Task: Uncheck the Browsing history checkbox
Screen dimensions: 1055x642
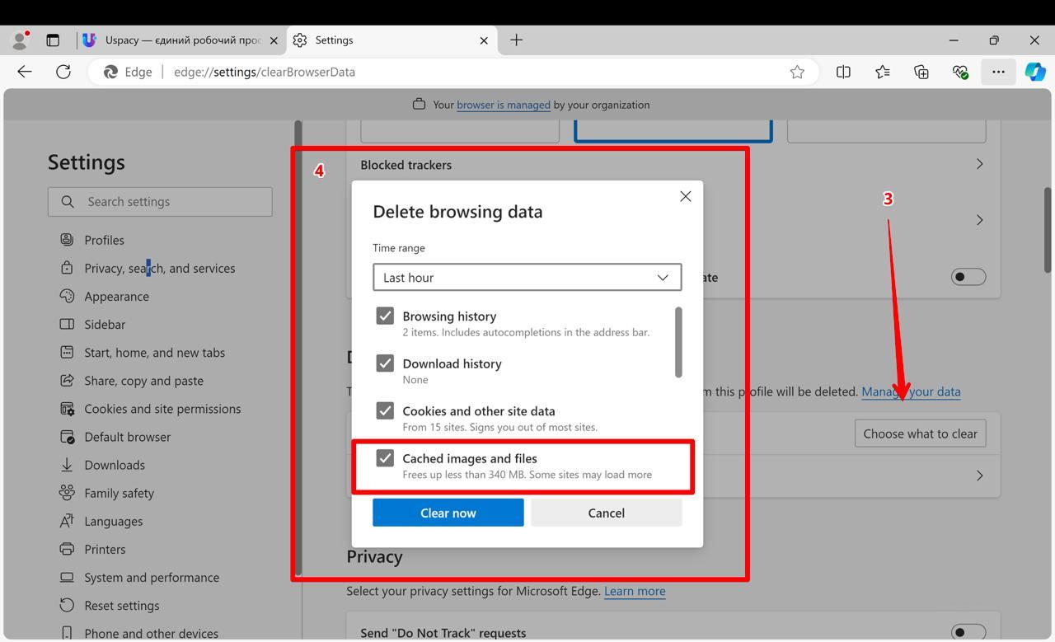Action: 385,316
